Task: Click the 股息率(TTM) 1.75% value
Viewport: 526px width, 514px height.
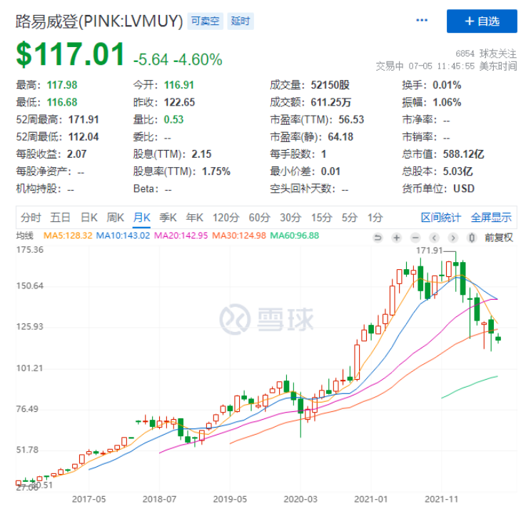Action: pyautogui.click(x=216, y=171)
